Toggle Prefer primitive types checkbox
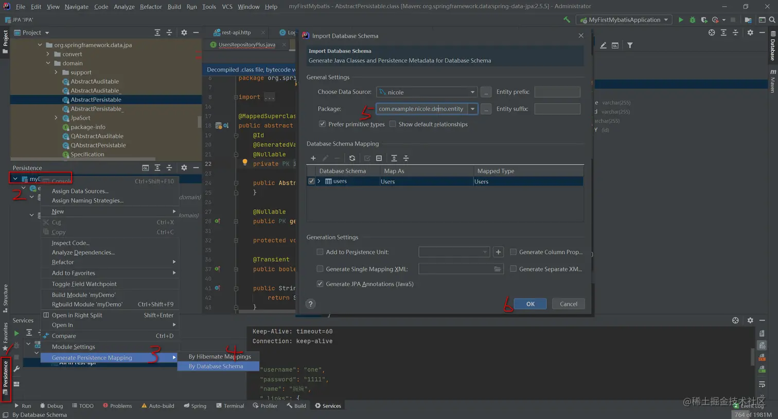Screen dimensions: 778x419 (x=322, y=124)
